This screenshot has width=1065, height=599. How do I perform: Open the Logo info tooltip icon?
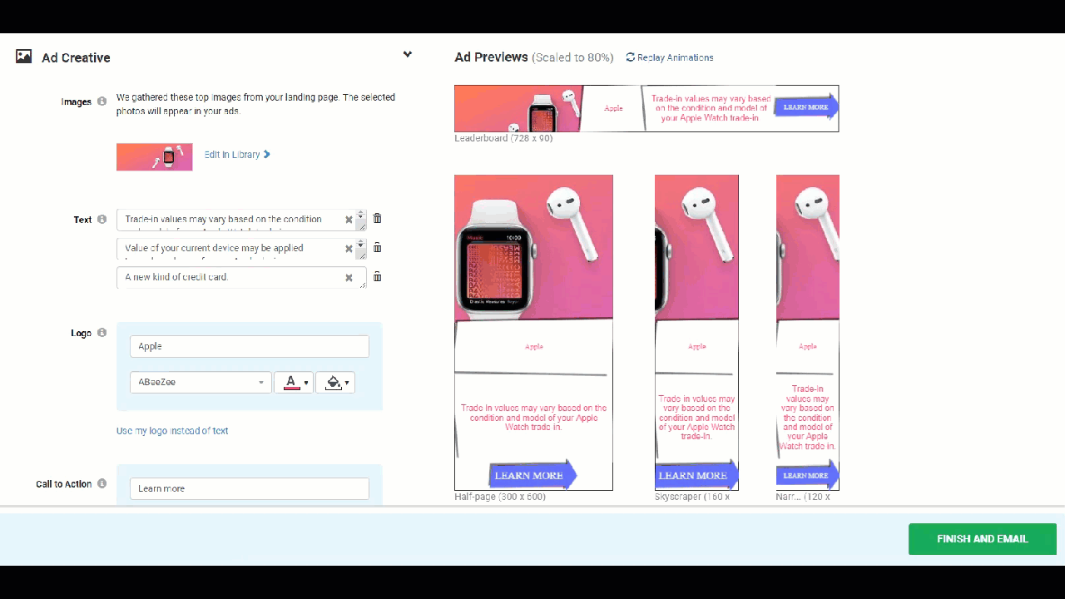pyautogui.click(x=102, y=333)
